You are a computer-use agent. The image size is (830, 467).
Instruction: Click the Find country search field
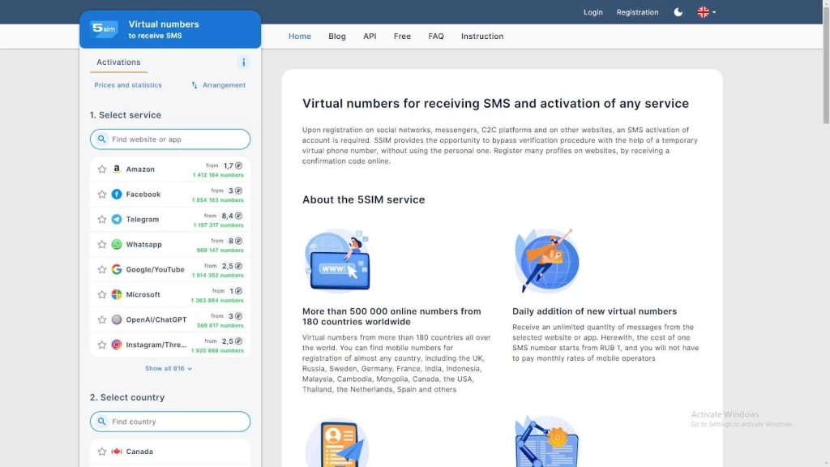pos(170,422)
